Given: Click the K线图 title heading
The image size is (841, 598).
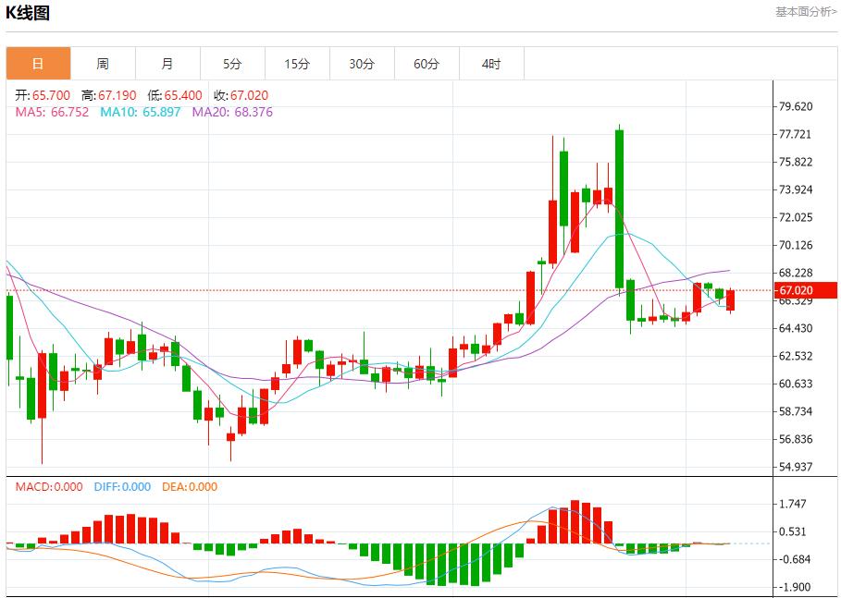Looking at the screenshot, I should (29, 13).
